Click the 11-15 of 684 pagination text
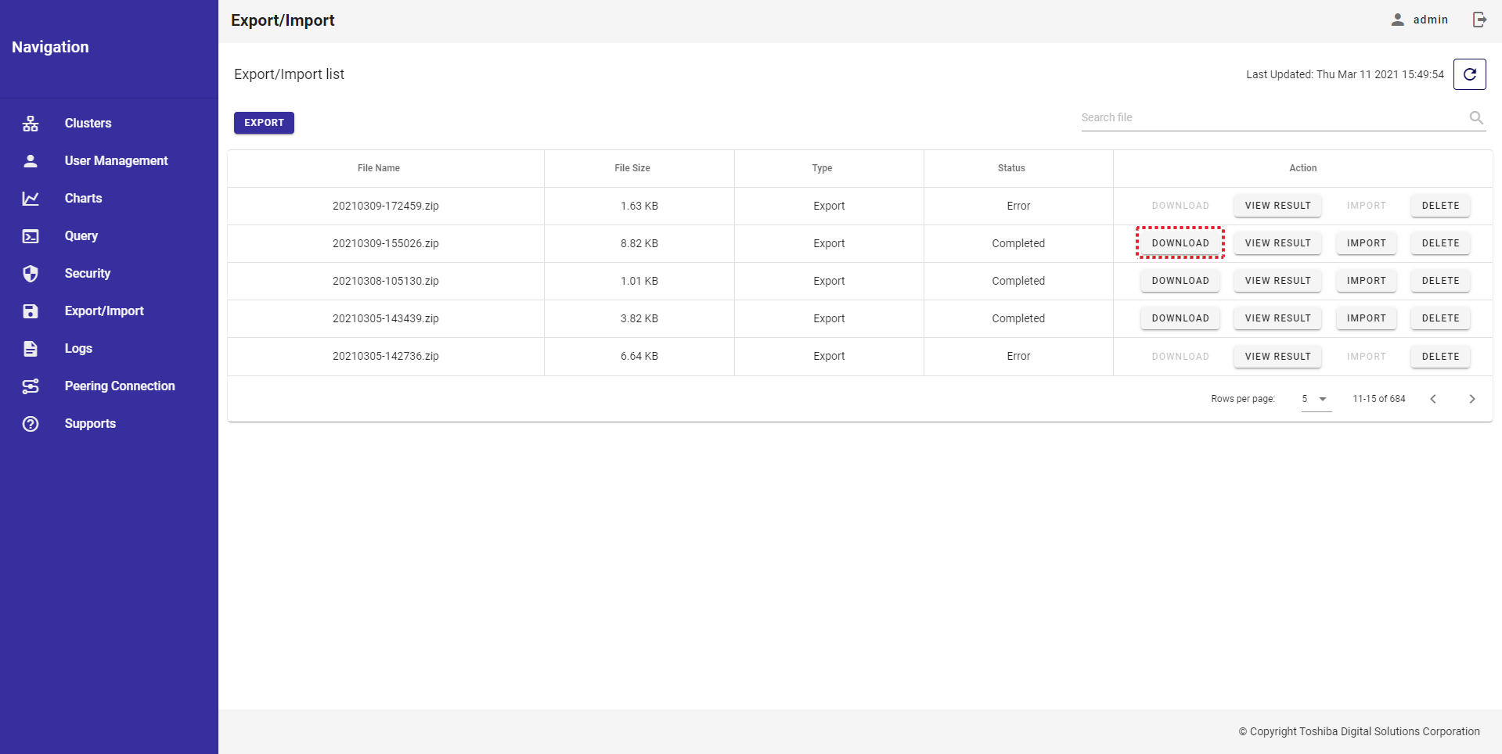Screen dimensions: 1502x754 click(x=1379, y=399)
